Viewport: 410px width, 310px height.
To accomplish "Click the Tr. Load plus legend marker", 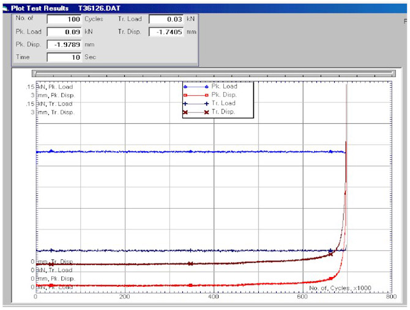I will [196, 104].
